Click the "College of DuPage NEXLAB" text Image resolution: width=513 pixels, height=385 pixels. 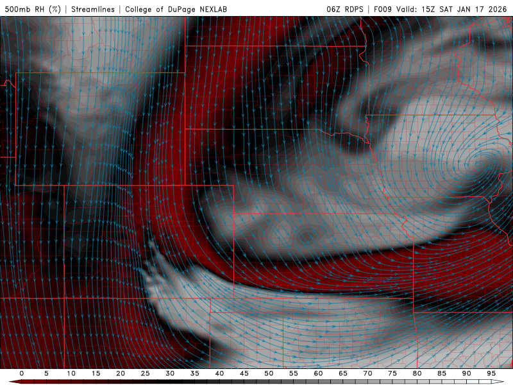pyautogui.click(x=176, y=9)
